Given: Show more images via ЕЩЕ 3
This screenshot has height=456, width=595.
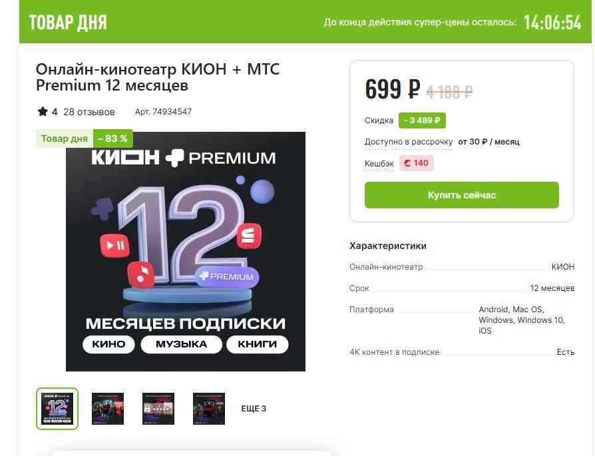Looking at the screenshot, I should pyautogui.click(x=254, y=409).
